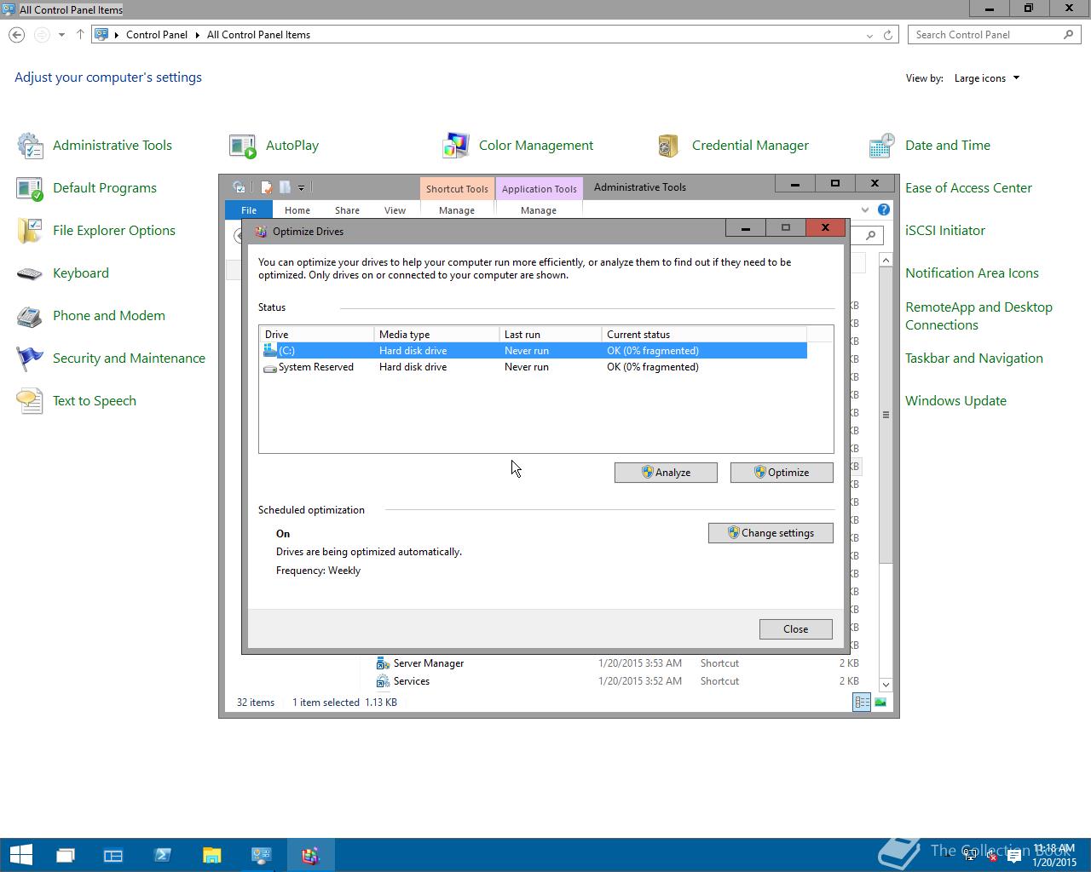Open iSCSI Initiator link
Viewport: 1091px width, 872px height.
coord(944,231)
